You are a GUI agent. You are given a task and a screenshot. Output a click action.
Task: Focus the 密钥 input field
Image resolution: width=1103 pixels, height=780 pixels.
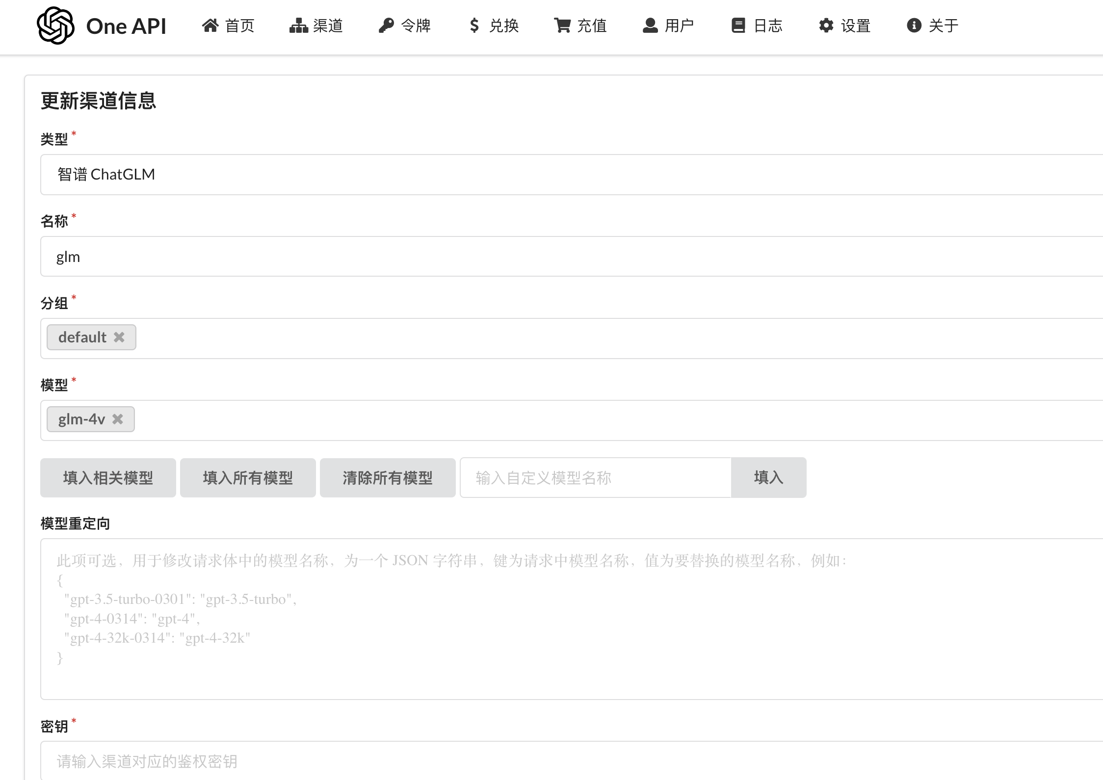pyautogui.click(x=572, y=760)
